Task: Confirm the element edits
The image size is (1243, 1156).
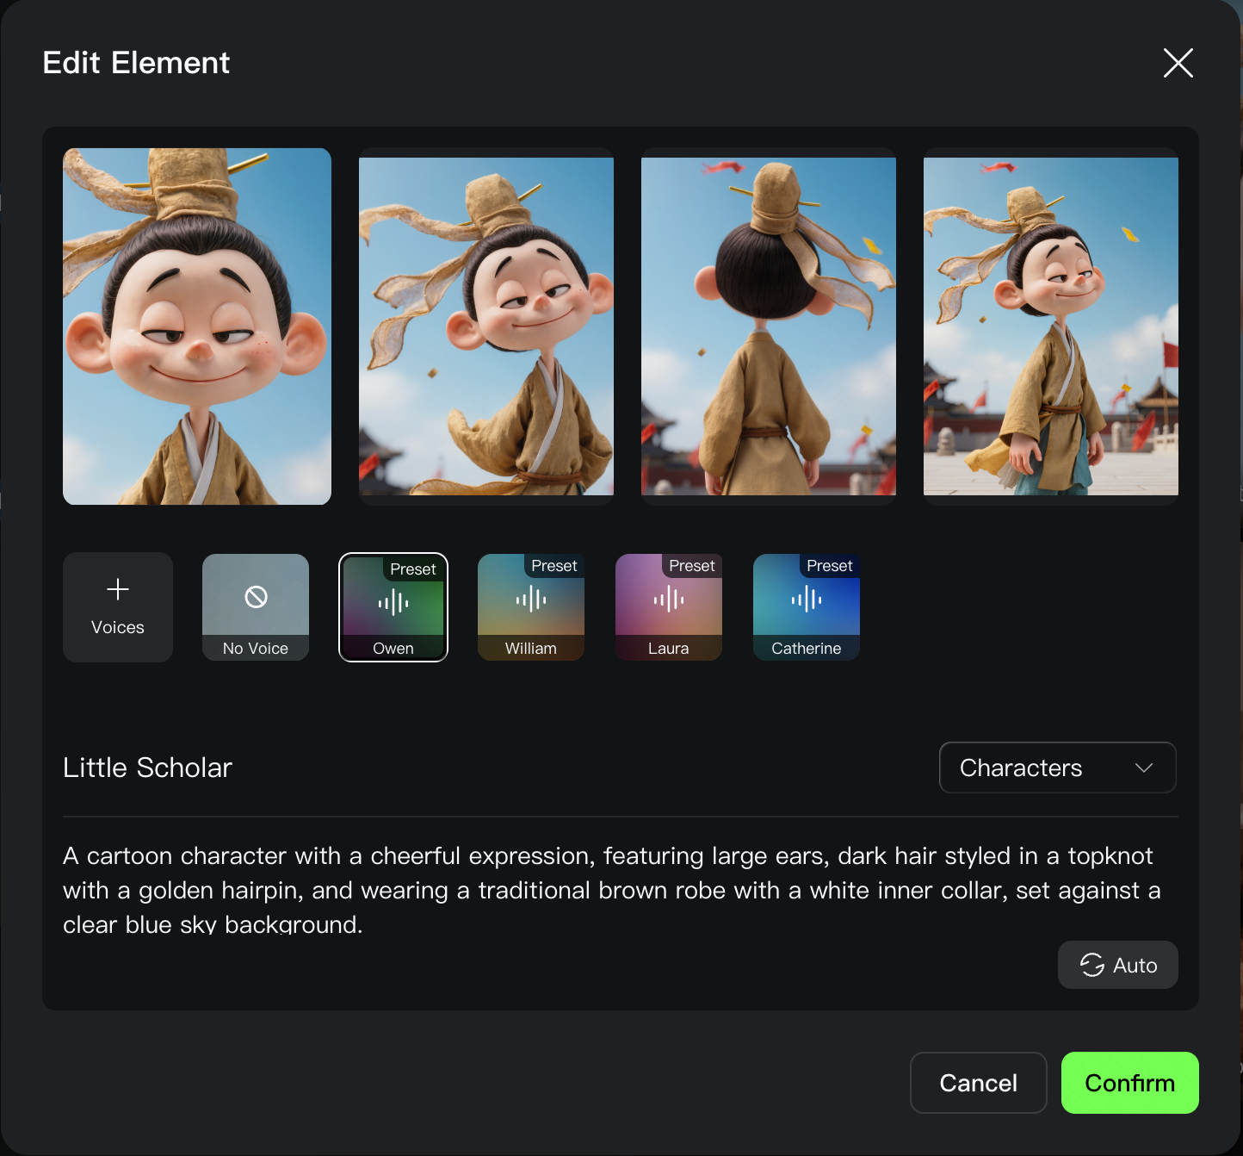Action: 1129,1083
